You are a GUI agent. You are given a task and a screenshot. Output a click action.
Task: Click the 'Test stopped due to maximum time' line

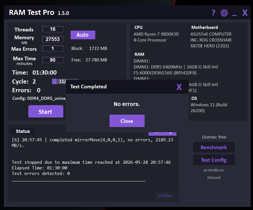[x=91, y=162]
